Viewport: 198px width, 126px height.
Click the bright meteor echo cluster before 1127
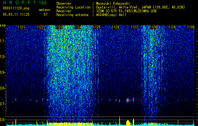(x=128, y=100)
